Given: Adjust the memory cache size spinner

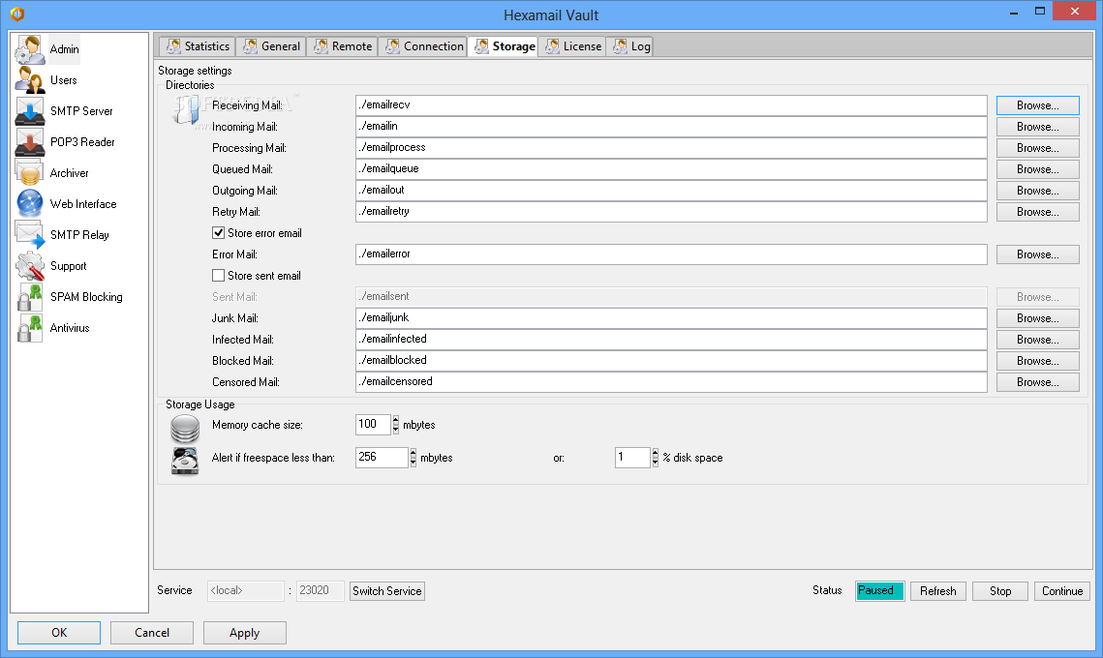Looking at the screenshot, I should [x=395, y=425].
